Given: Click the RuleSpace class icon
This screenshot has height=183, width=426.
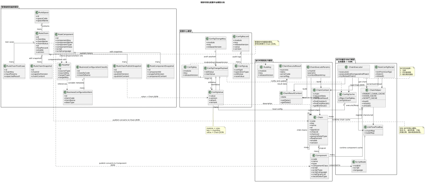Looking at the screenshot, I should (x=37, y=12).
